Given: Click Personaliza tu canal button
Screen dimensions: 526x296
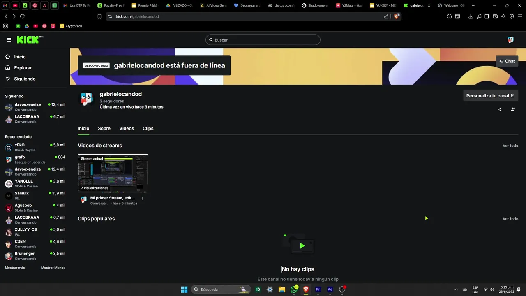Looking at the screenshot, I should click(491, 96).
